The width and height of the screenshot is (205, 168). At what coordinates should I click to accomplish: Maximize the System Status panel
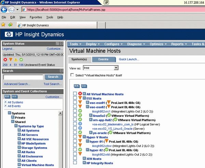click(57, 44)
